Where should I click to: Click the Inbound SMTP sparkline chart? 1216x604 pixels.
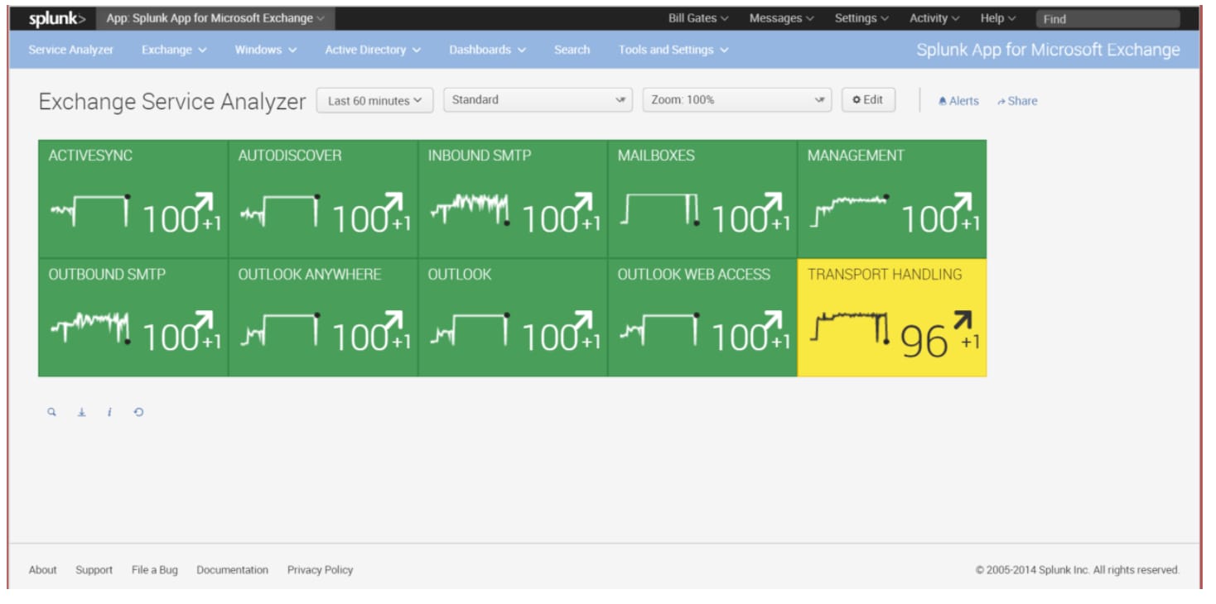470,210
